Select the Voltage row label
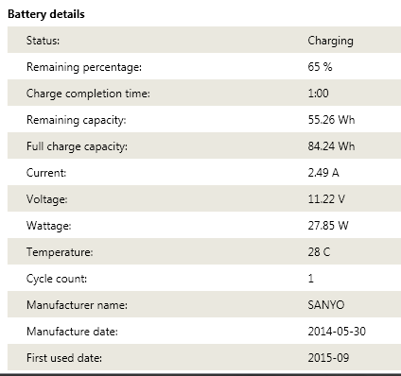 [x=47, y=199]
